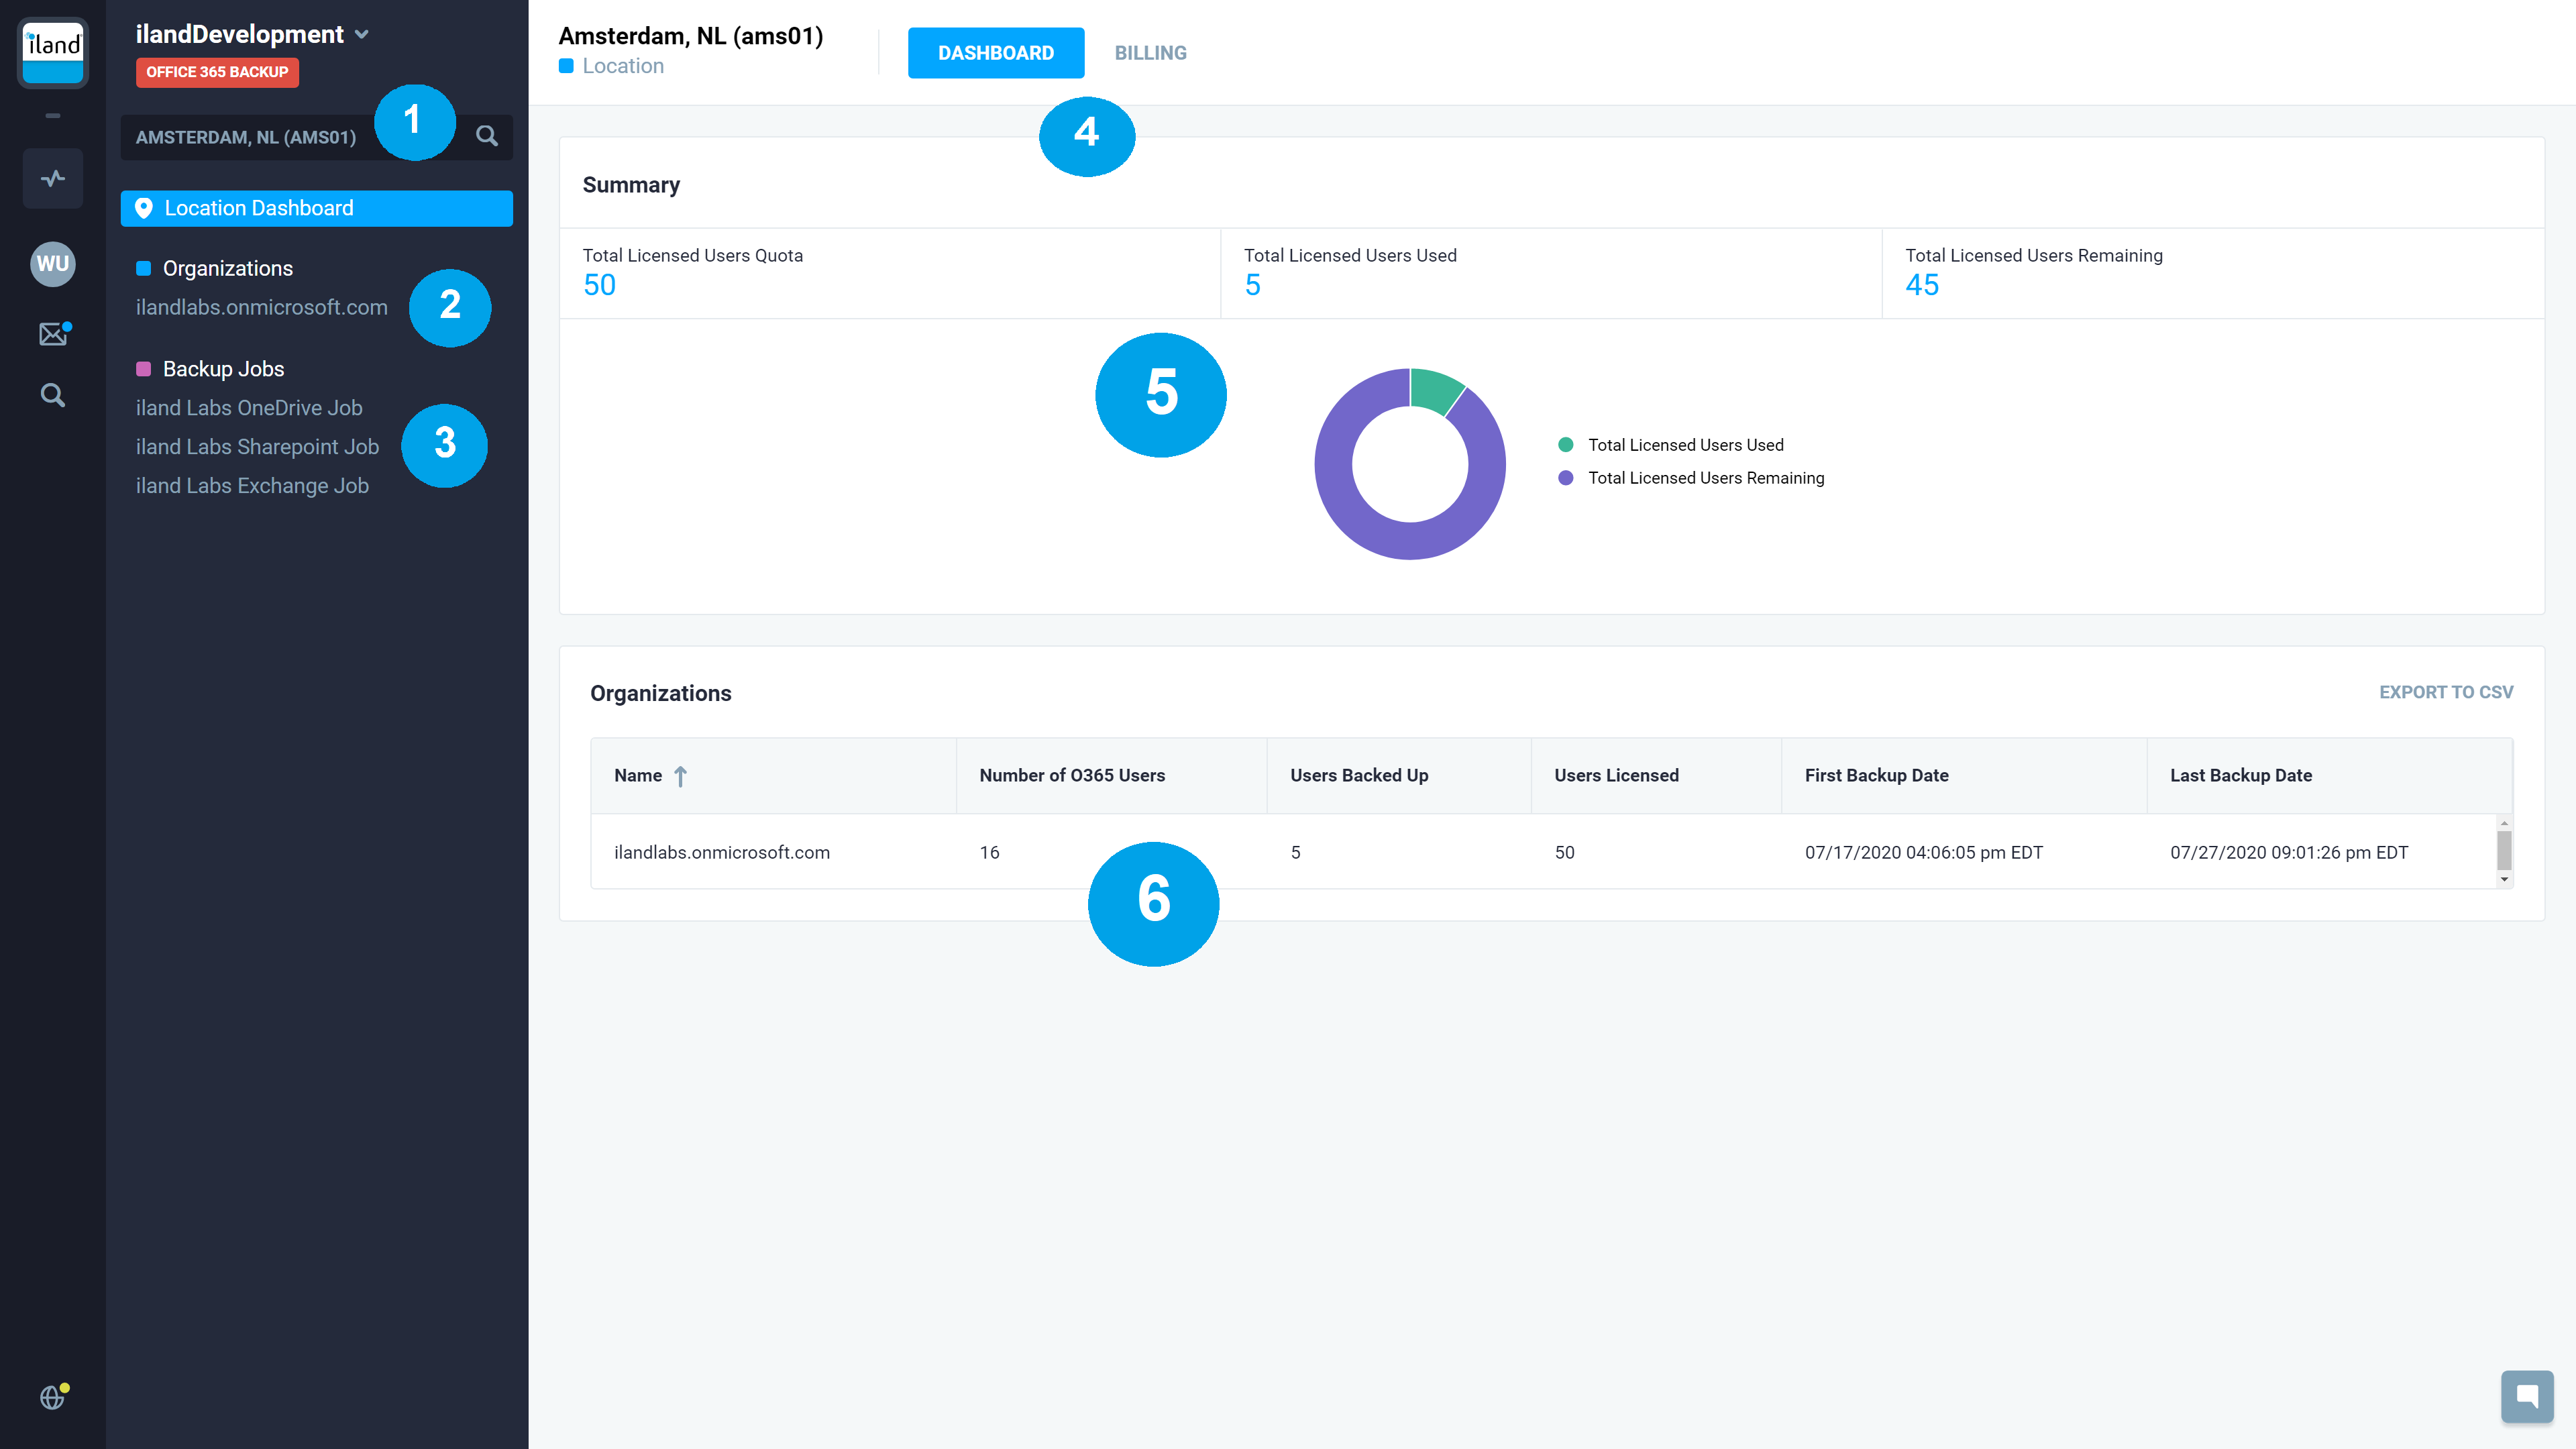
Task: Click Export to CSV link
Action: pos(2445,692)
